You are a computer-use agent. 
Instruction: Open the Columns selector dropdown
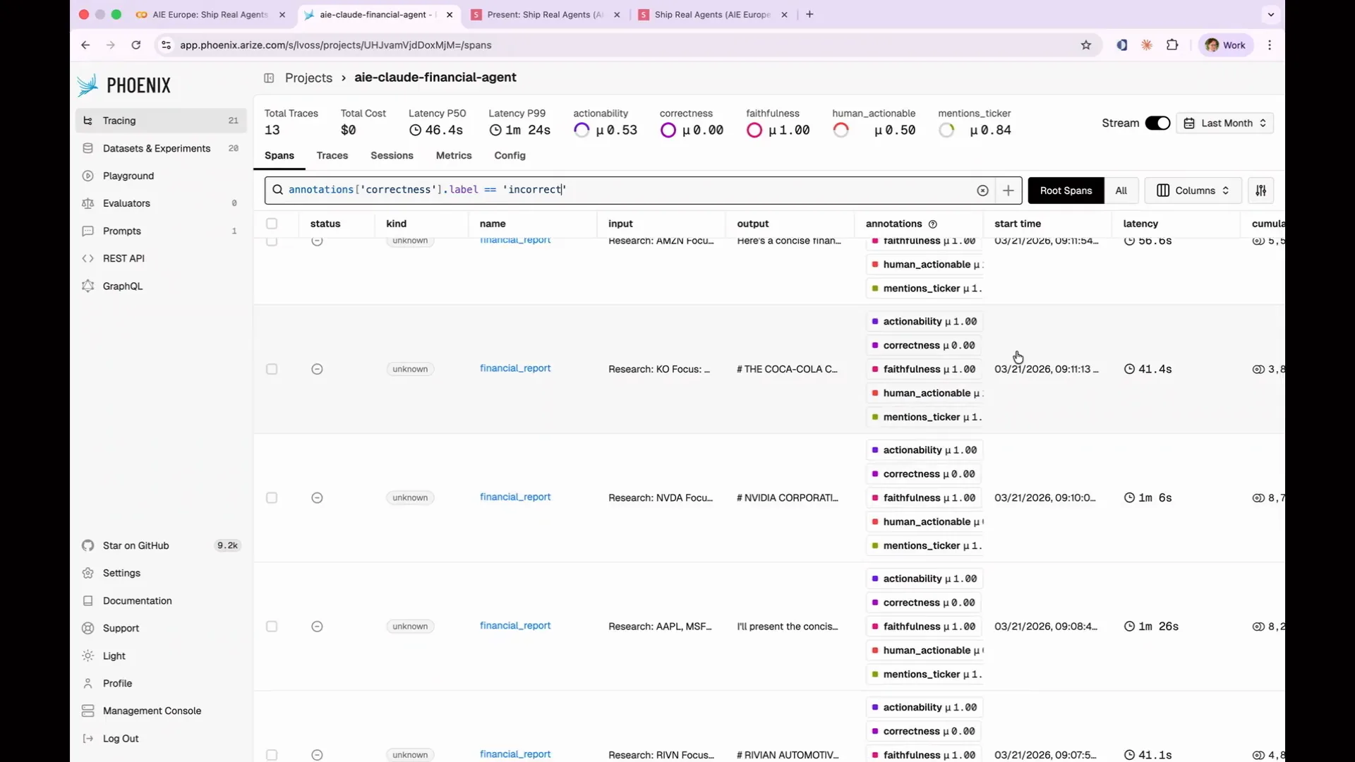1193,190
